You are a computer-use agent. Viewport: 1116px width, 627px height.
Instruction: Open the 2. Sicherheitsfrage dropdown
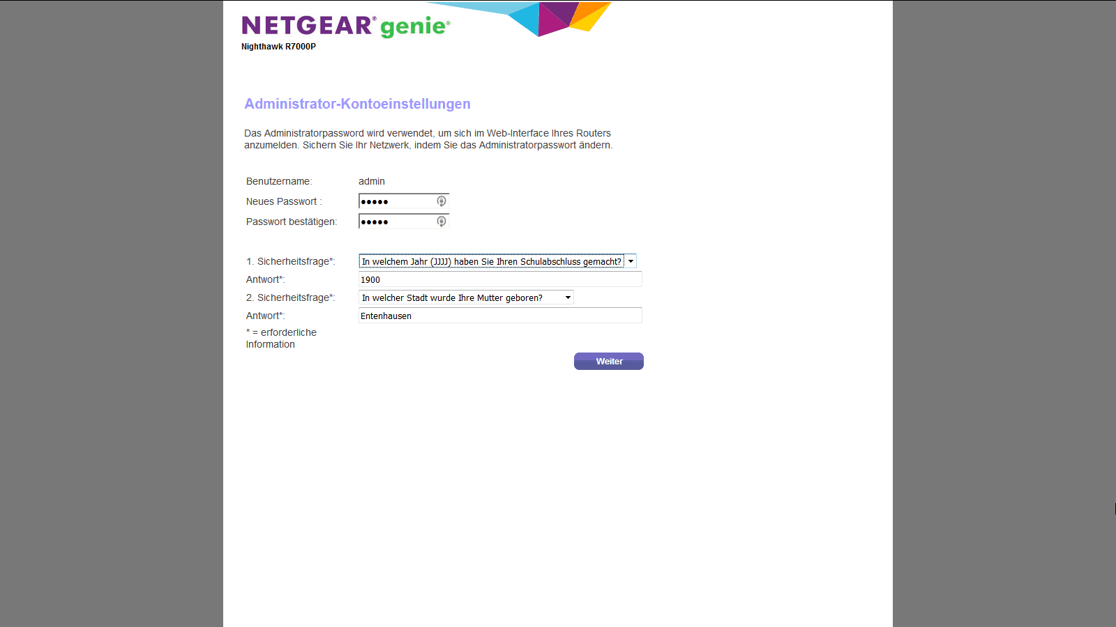click(x=466, y=297)
